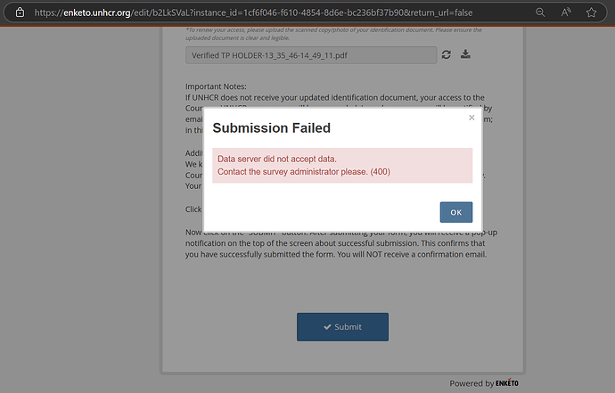Add page to favorites with star icon
This screenshot has width=615, height=393.
point(591,12)
